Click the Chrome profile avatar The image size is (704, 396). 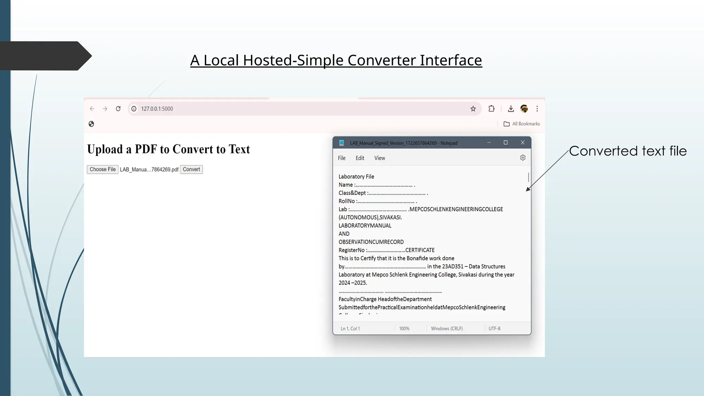click(x=524, y=109)
